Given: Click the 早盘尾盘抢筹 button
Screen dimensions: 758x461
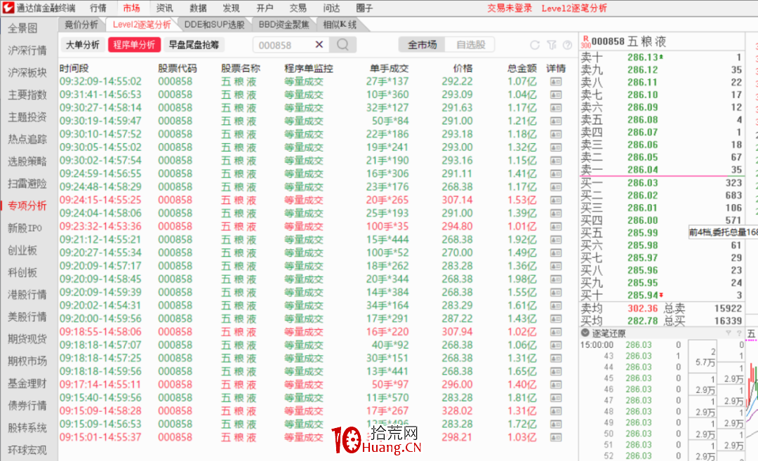Looking at the screenshot, I should point(194,45).
